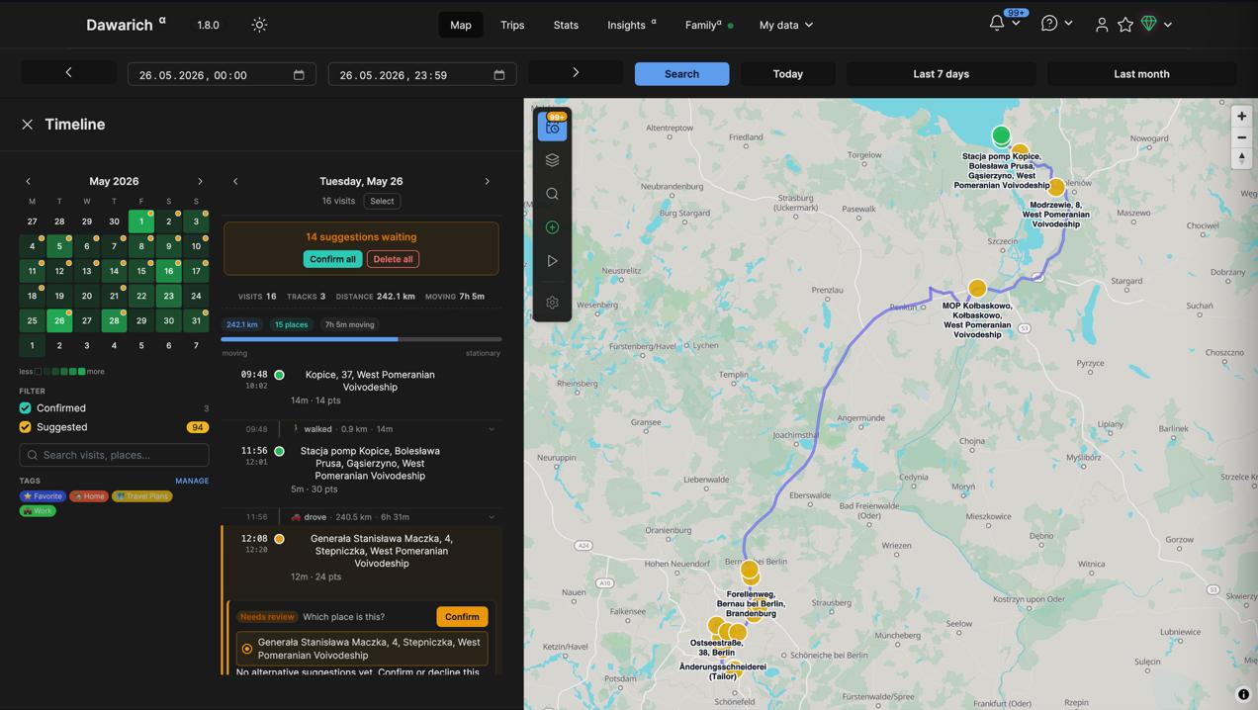Toggle the Confirmed filter checkbox

(x=26, y=407)
